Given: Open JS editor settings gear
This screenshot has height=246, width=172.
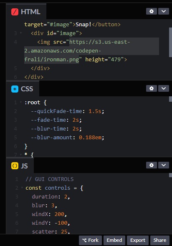Looking at the screenshot, I should click(x=152, y=165).
